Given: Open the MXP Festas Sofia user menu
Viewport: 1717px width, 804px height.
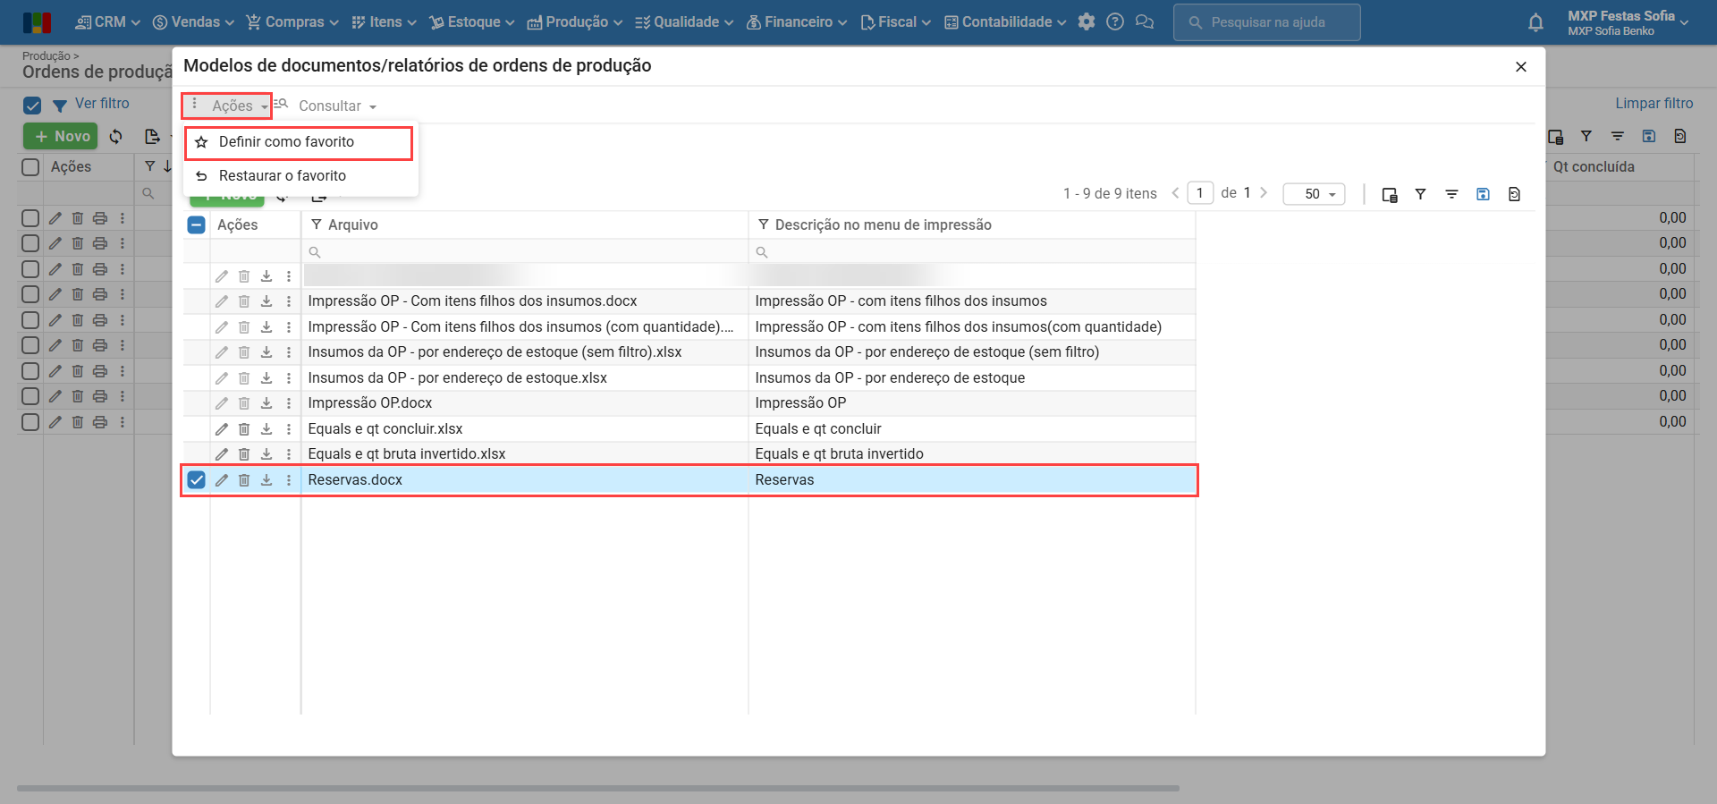Looking at the screenshot, I should (1628, 22).
